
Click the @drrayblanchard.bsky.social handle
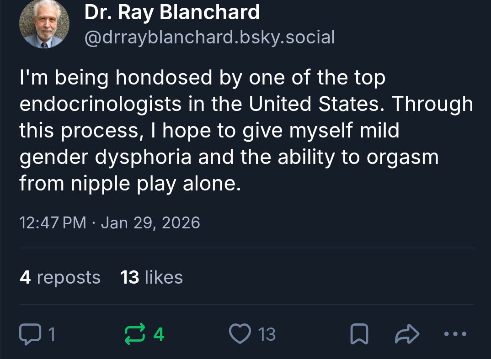(x=209, y=37)
